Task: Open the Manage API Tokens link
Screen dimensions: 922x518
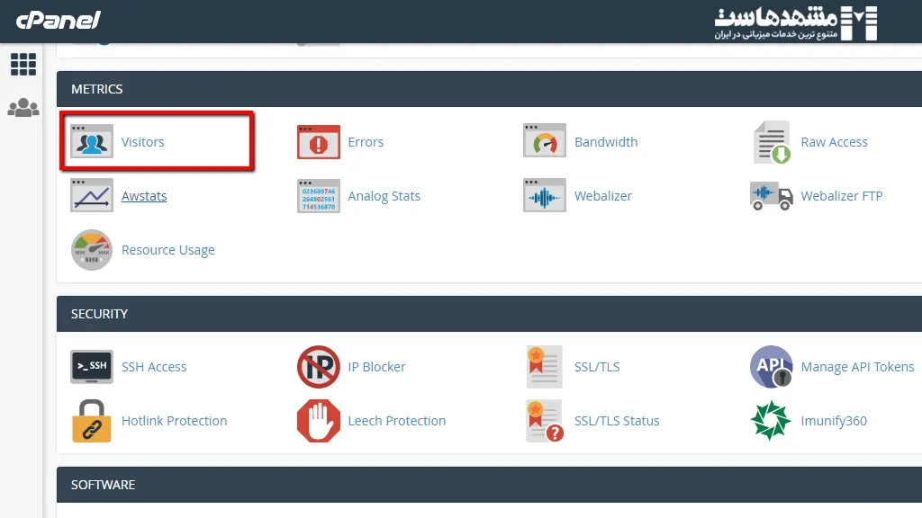Action: pyautogui.click(x=857, y=367)
